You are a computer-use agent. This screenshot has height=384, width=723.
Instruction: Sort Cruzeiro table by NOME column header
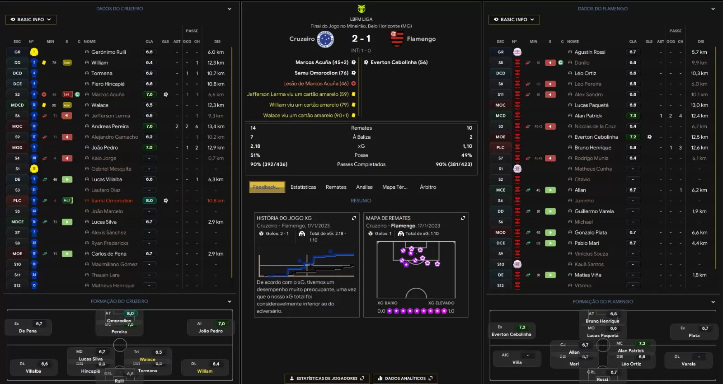(89, 42)
